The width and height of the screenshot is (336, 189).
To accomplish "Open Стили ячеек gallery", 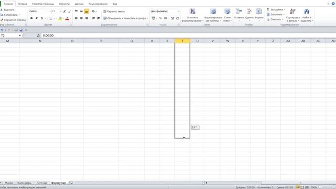I will click(227, 15).
